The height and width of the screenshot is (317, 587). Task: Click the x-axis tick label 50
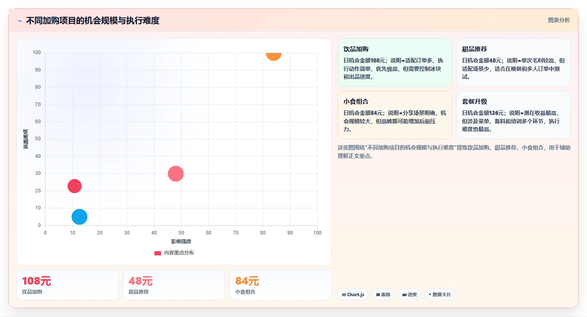pos(181,233)
